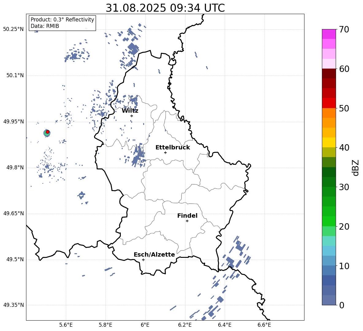This screenshot has width=363, height=331.
Task: Click the 50.1°N latitude label
Action: pyautogui.click(x=15, y=76)
